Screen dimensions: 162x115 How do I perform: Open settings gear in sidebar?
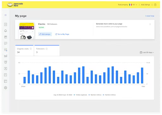point(6,88)
